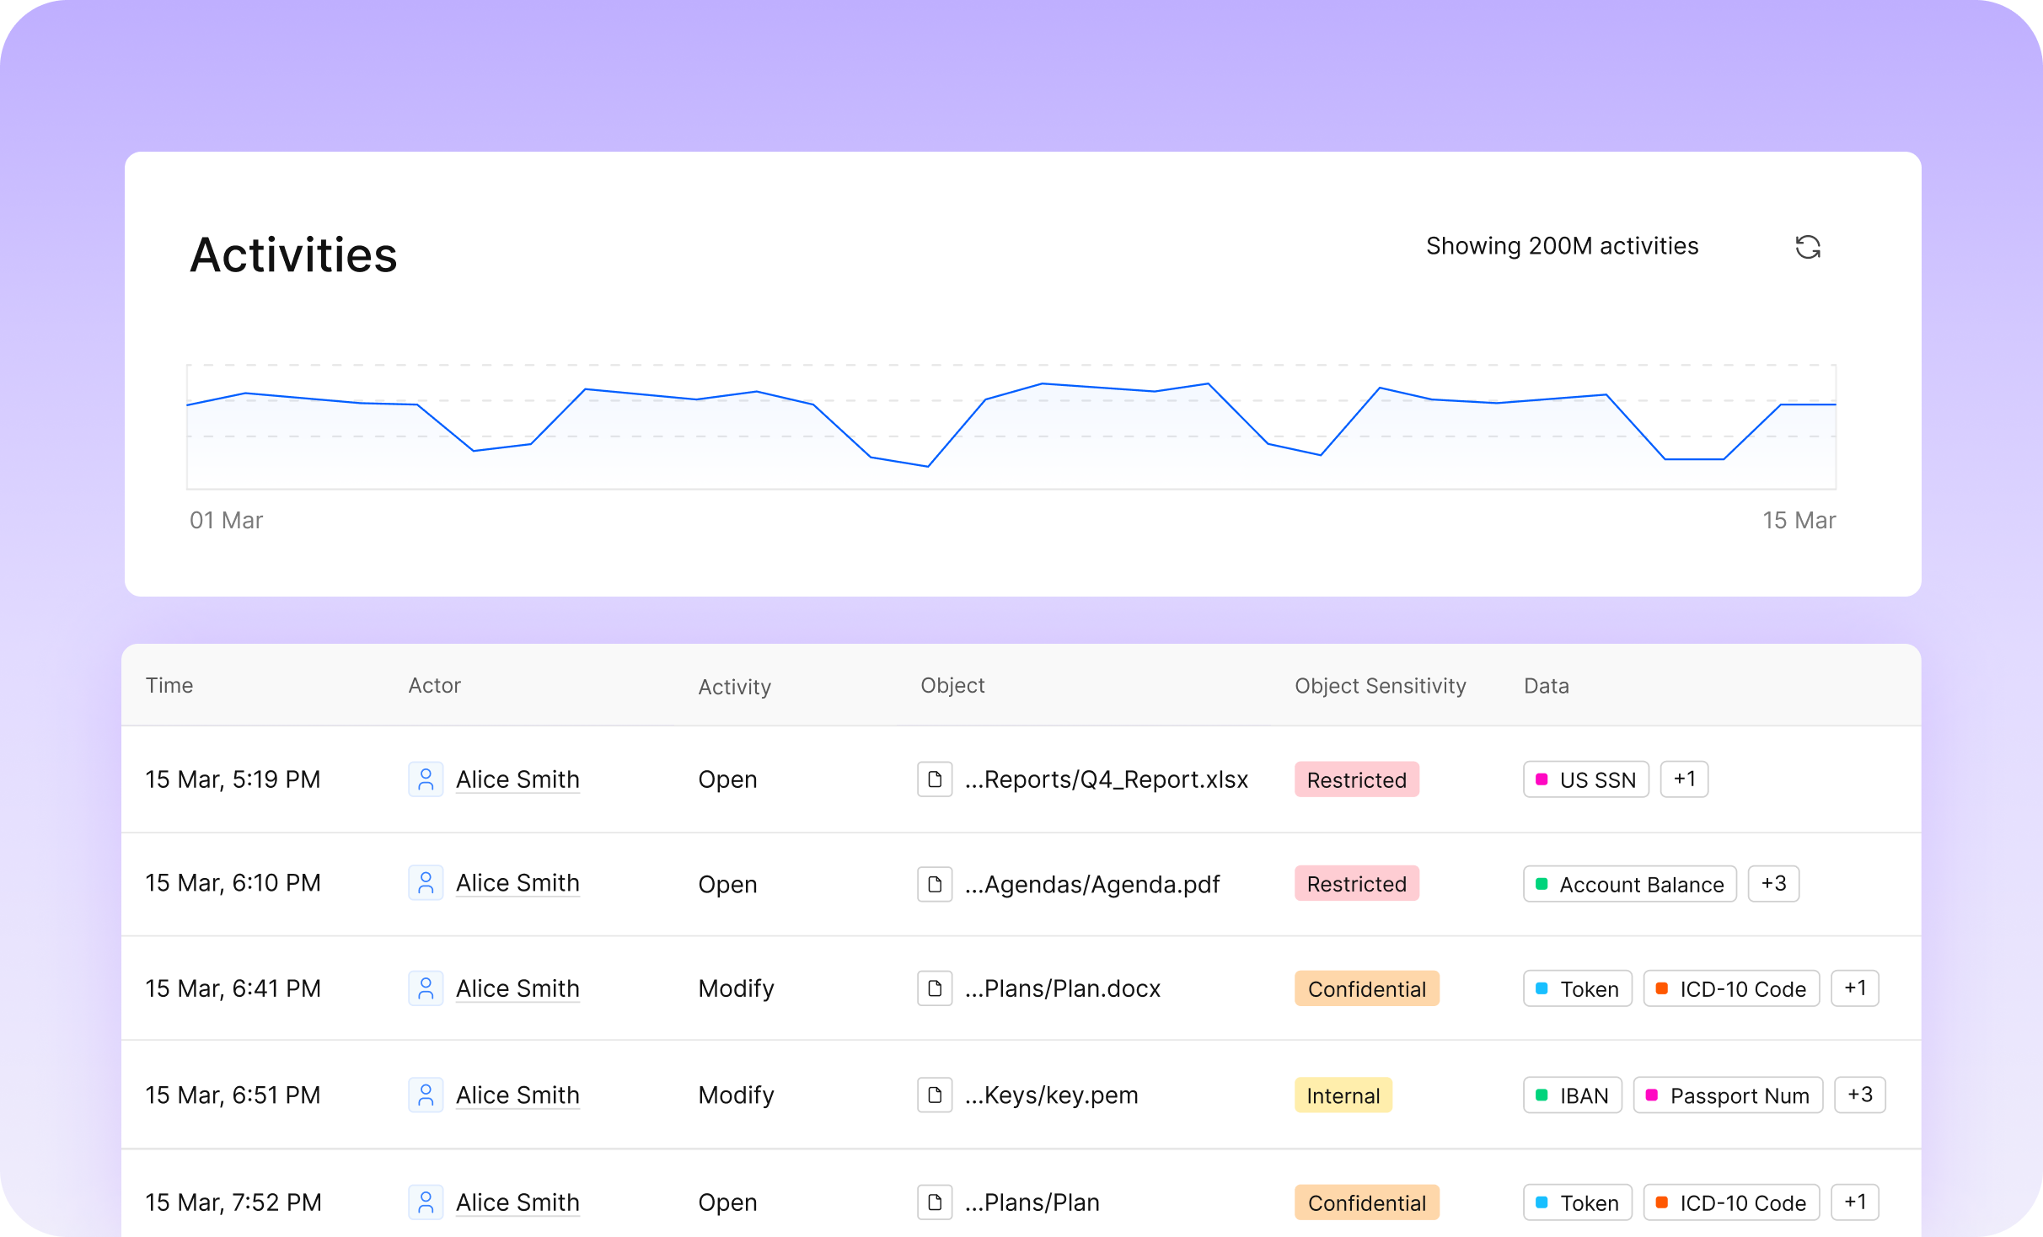Open the Alice Smith link in the 6:51 PM row

517,1095
